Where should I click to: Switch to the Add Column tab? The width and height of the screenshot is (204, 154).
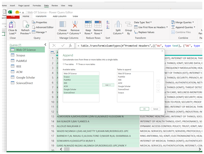59,16
